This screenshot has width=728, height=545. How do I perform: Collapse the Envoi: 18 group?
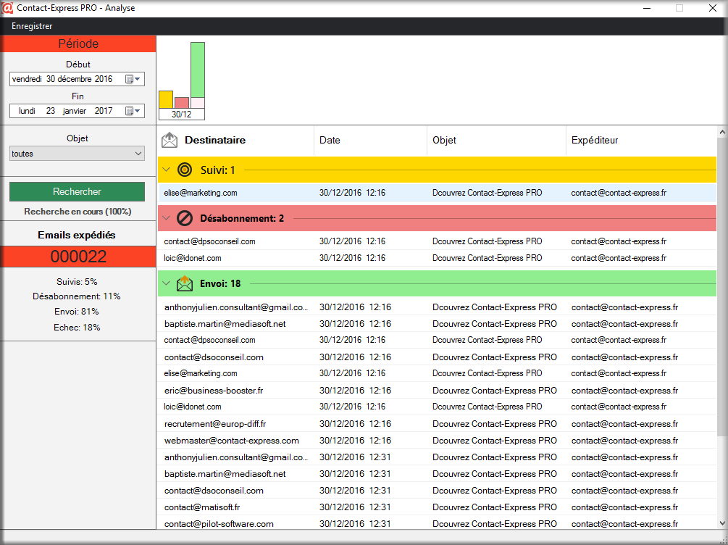(x=166, y=283)
